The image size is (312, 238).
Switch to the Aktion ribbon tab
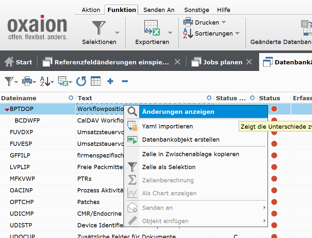pos(91,10)
